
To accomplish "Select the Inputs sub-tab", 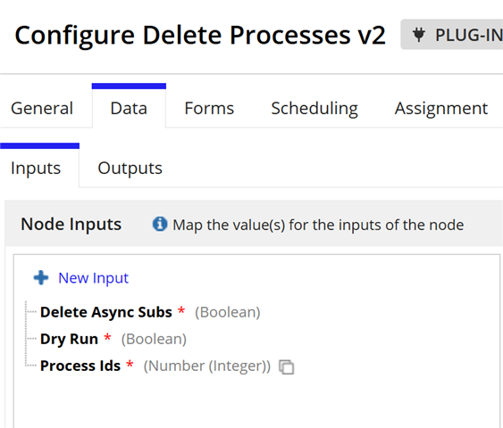I will pos(36,168).
